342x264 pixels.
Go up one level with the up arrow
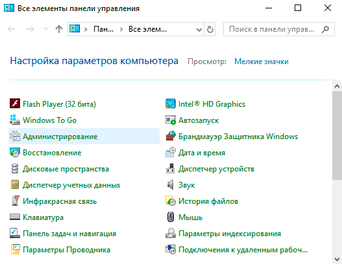(x=59, y=29)
